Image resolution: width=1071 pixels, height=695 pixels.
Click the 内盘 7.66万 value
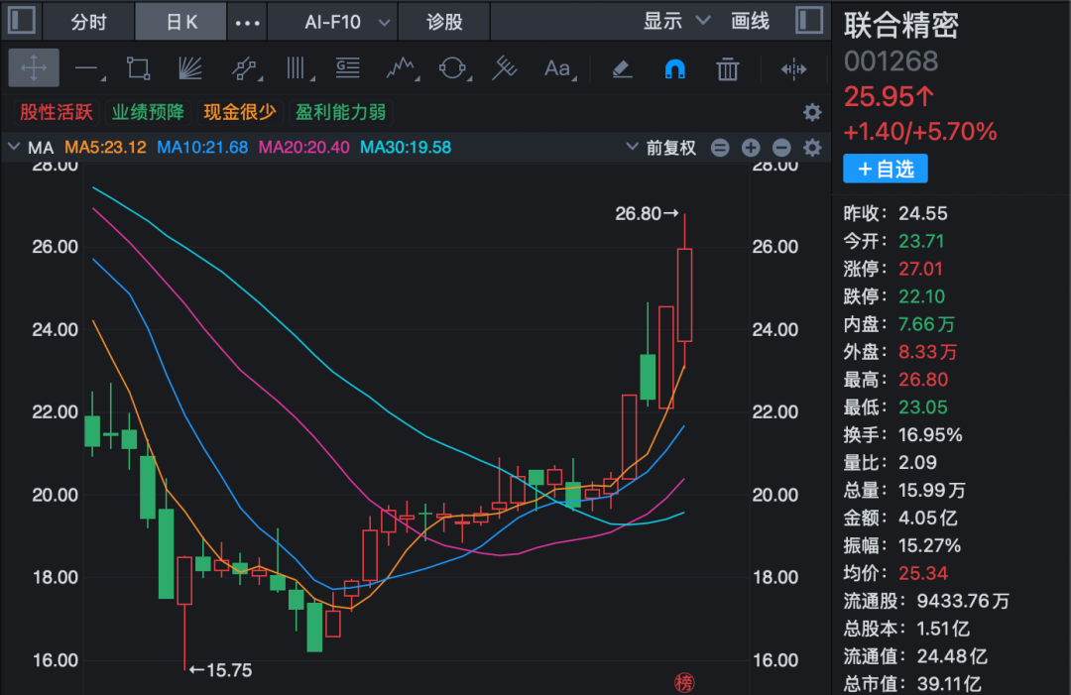[x=926, y=324]
